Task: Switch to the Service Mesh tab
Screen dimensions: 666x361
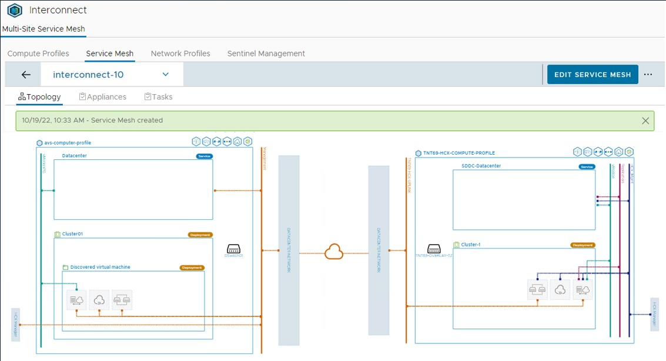Action: (109, 54)
